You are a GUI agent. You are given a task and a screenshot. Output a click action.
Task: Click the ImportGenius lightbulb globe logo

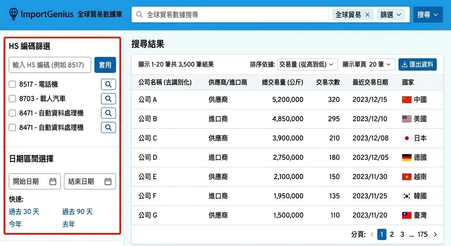click(13, 14)
